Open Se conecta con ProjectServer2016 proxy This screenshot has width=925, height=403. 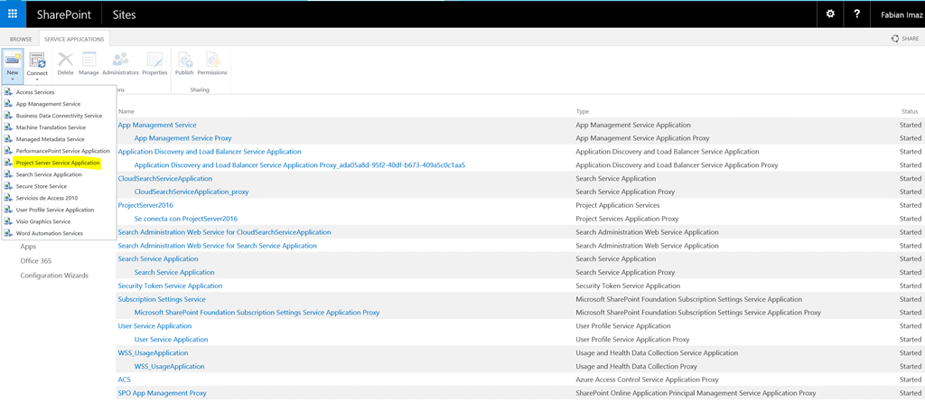point(186,219)
